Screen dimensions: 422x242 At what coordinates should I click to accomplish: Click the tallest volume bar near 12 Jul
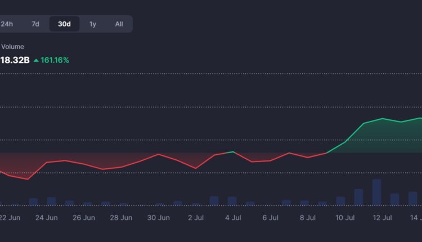[376, 192]
